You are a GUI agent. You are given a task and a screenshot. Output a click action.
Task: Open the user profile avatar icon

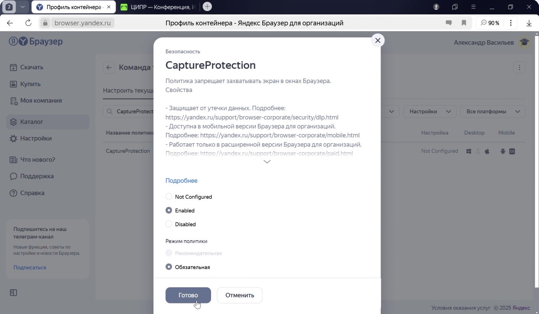point(524,42)
